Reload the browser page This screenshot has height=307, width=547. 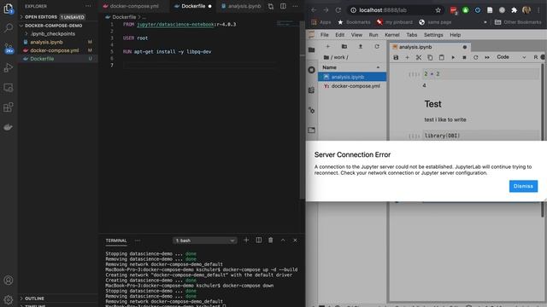[x=338, y=10]
